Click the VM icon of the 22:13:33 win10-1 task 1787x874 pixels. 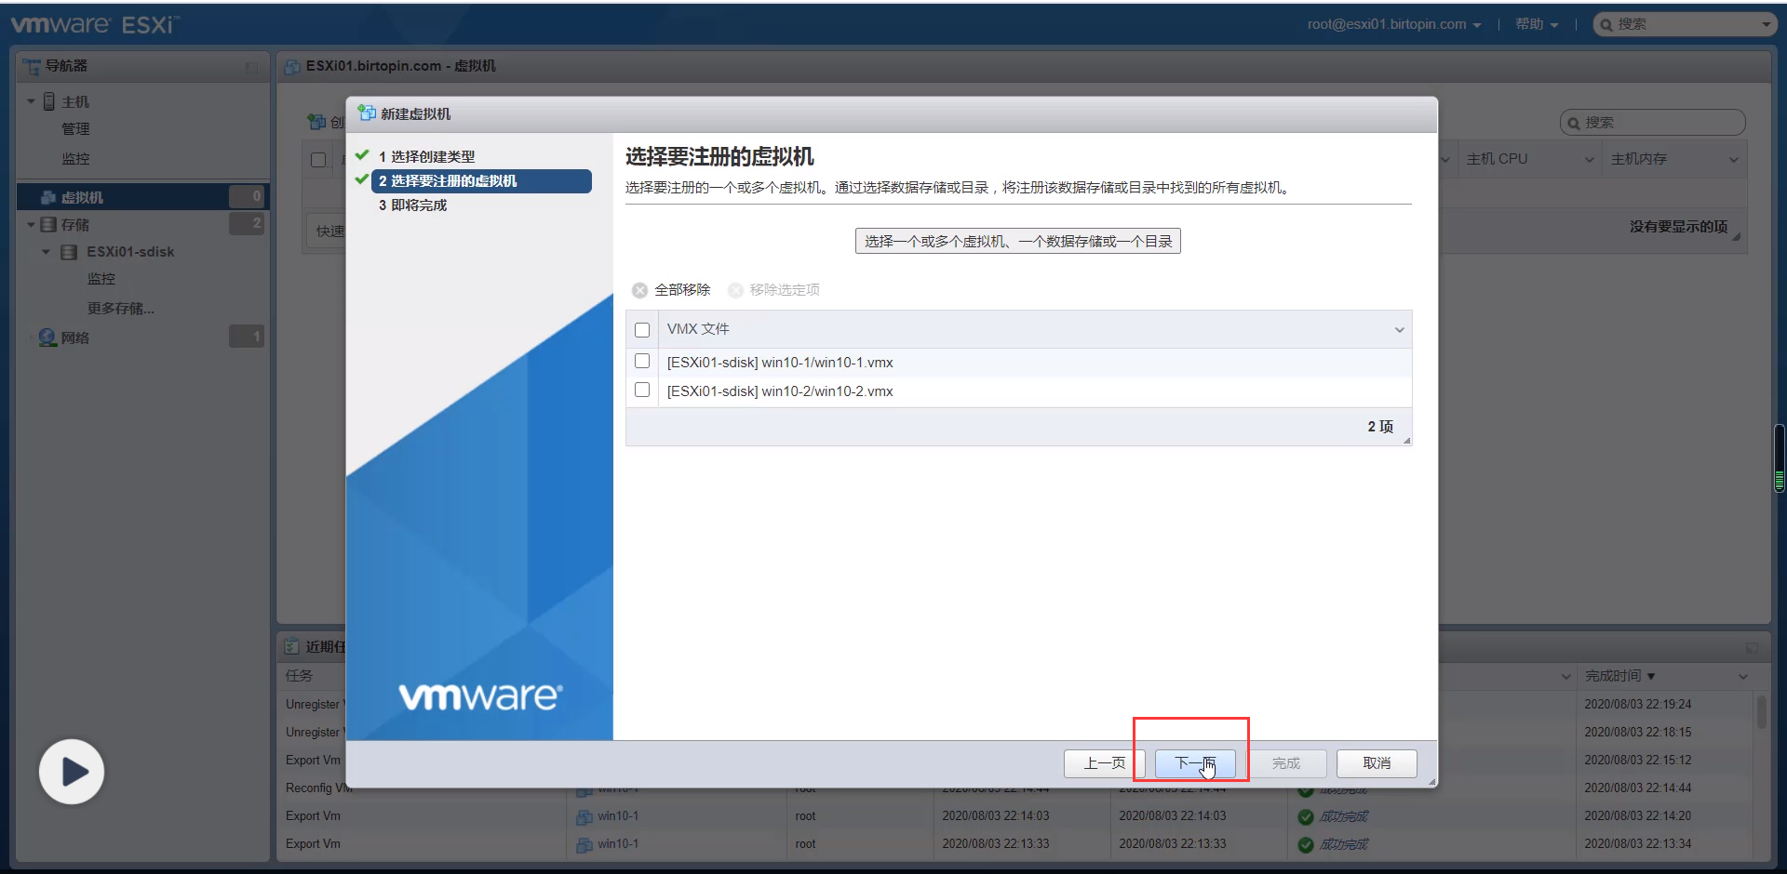[584, 844]
